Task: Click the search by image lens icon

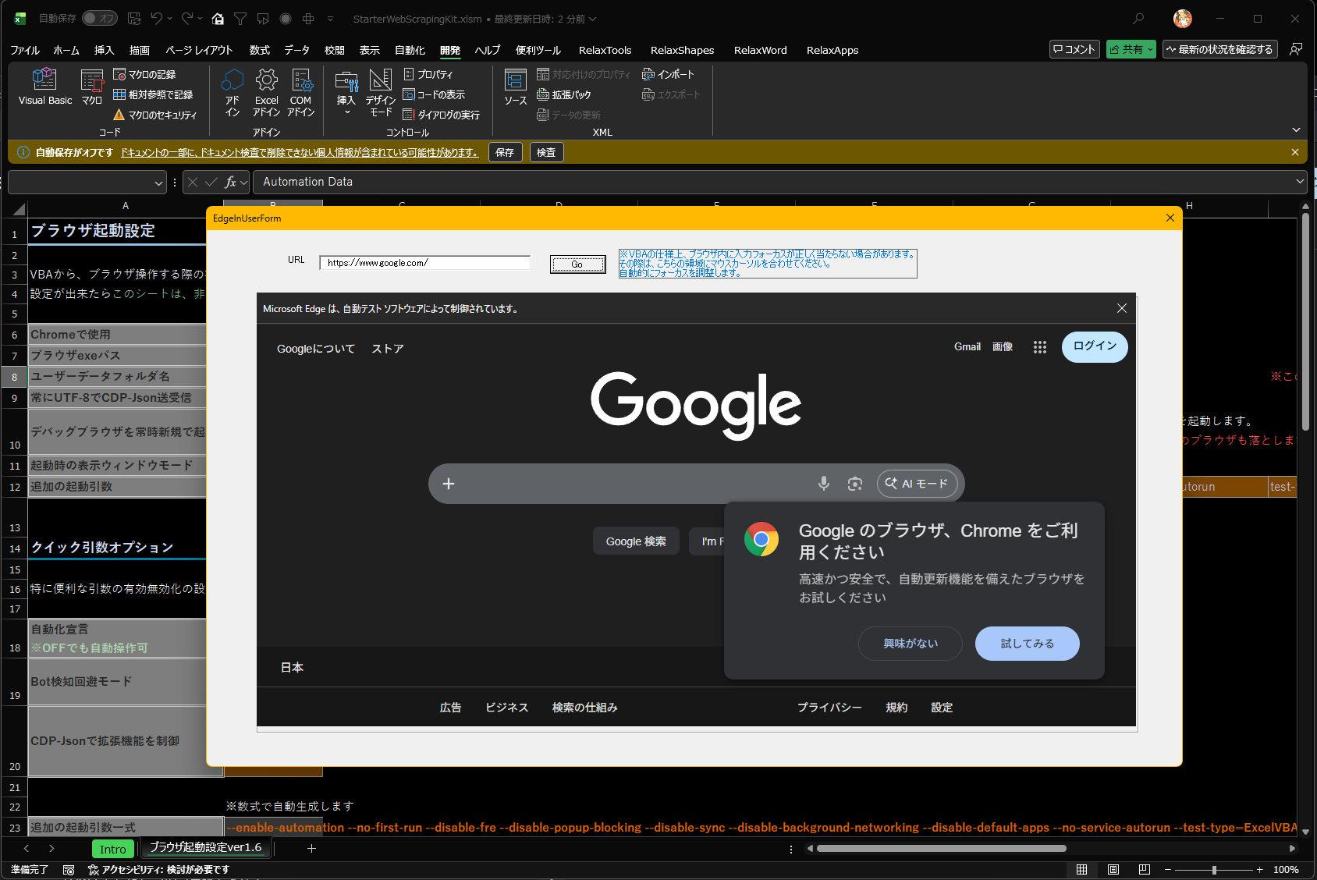Action: coord(855,484)
